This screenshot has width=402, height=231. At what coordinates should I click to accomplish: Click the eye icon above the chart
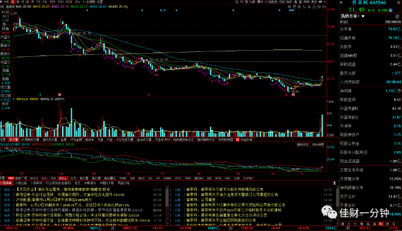pyautogui.click(x=290, y=7)
